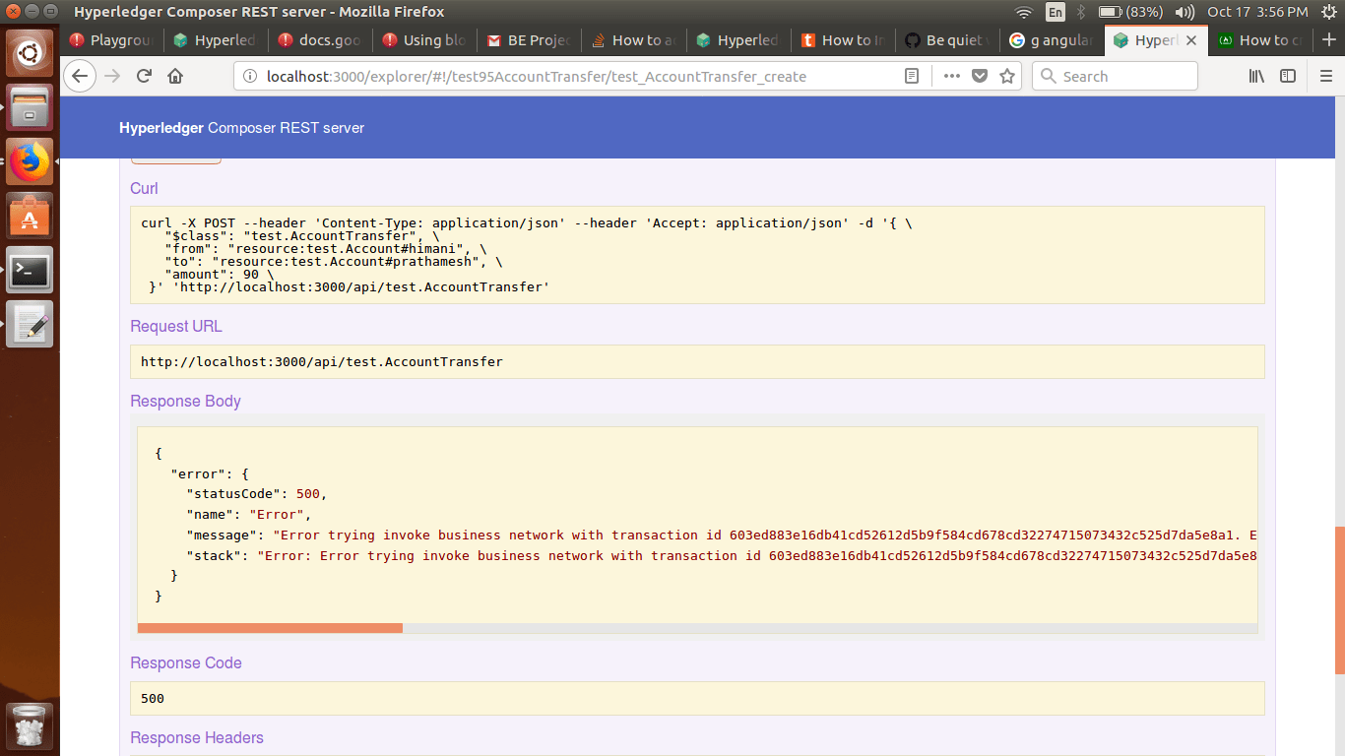1345x756 pixels.
Task: Click the "from" Account#himani curl line
Action: (x=325, y=249)
